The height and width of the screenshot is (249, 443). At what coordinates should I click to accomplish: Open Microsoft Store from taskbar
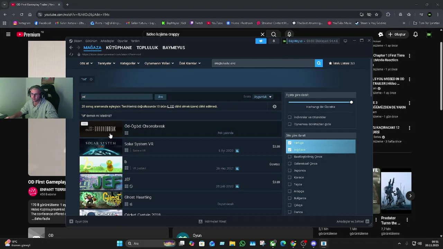(x=202, y=243)
